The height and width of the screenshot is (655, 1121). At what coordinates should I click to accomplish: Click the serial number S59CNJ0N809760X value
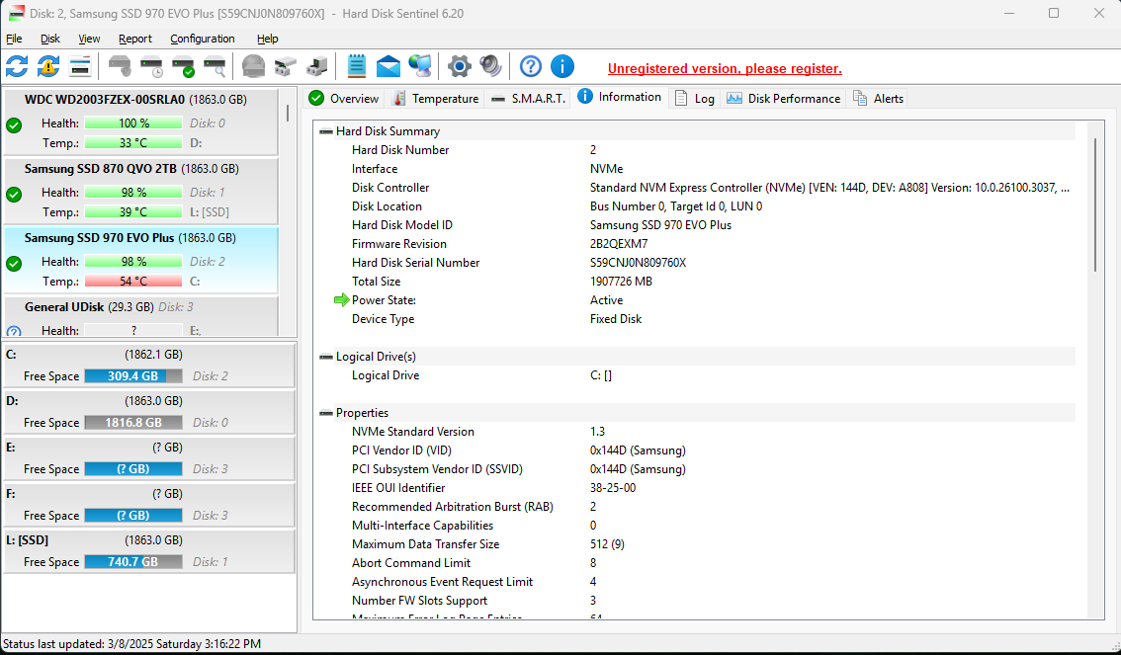(638, 263)
